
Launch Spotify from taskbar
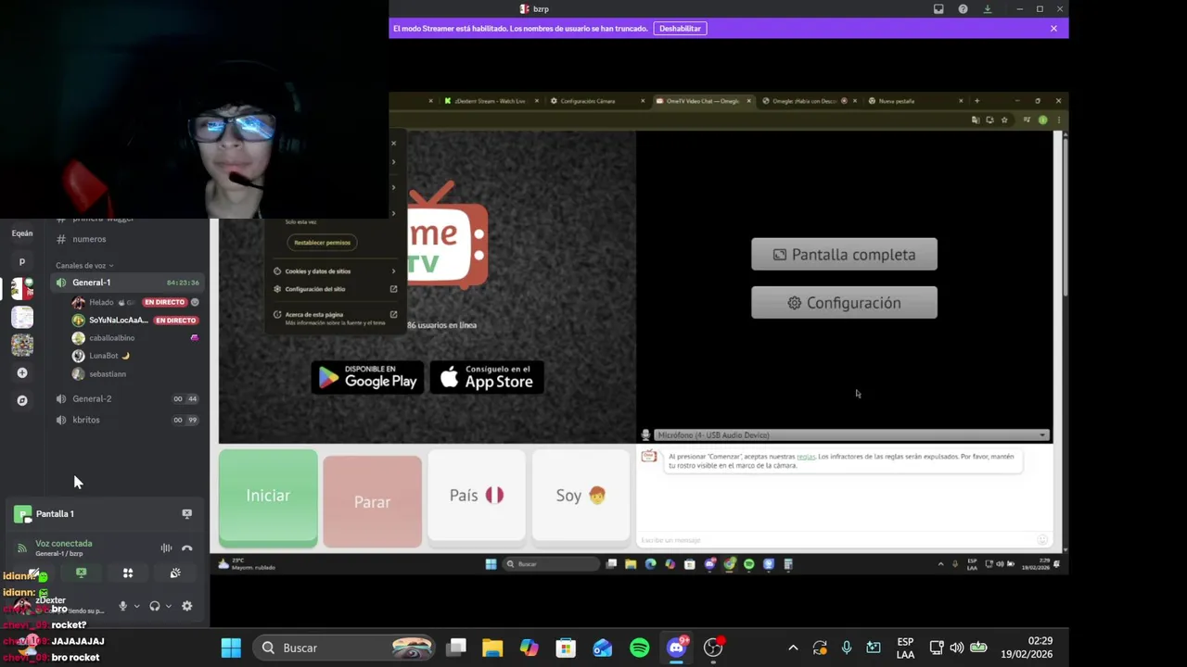(639, 648)
